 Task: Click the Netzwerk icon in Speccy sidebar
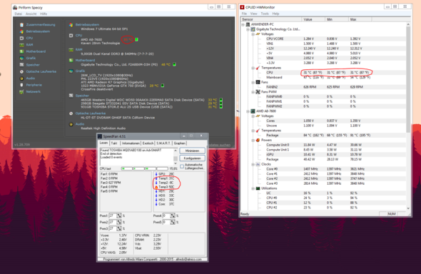pyautogui.click(x=21, y=92)
